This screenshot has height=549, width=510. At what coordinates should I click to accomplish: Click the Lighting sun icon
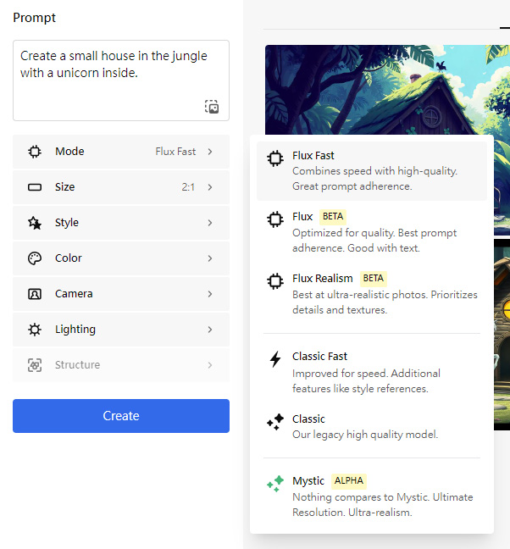pos(35,330)
